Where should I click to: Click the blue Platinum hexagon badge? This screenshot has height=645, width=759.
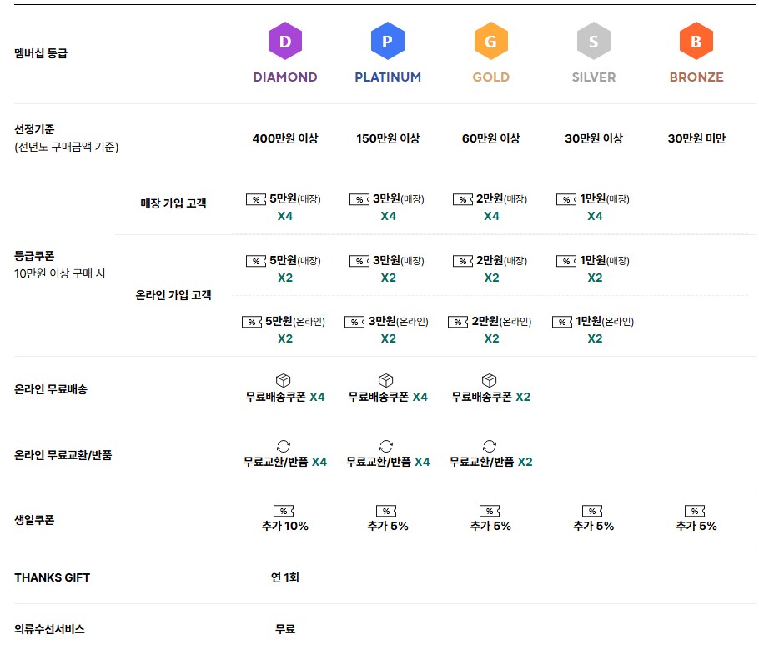388,42
